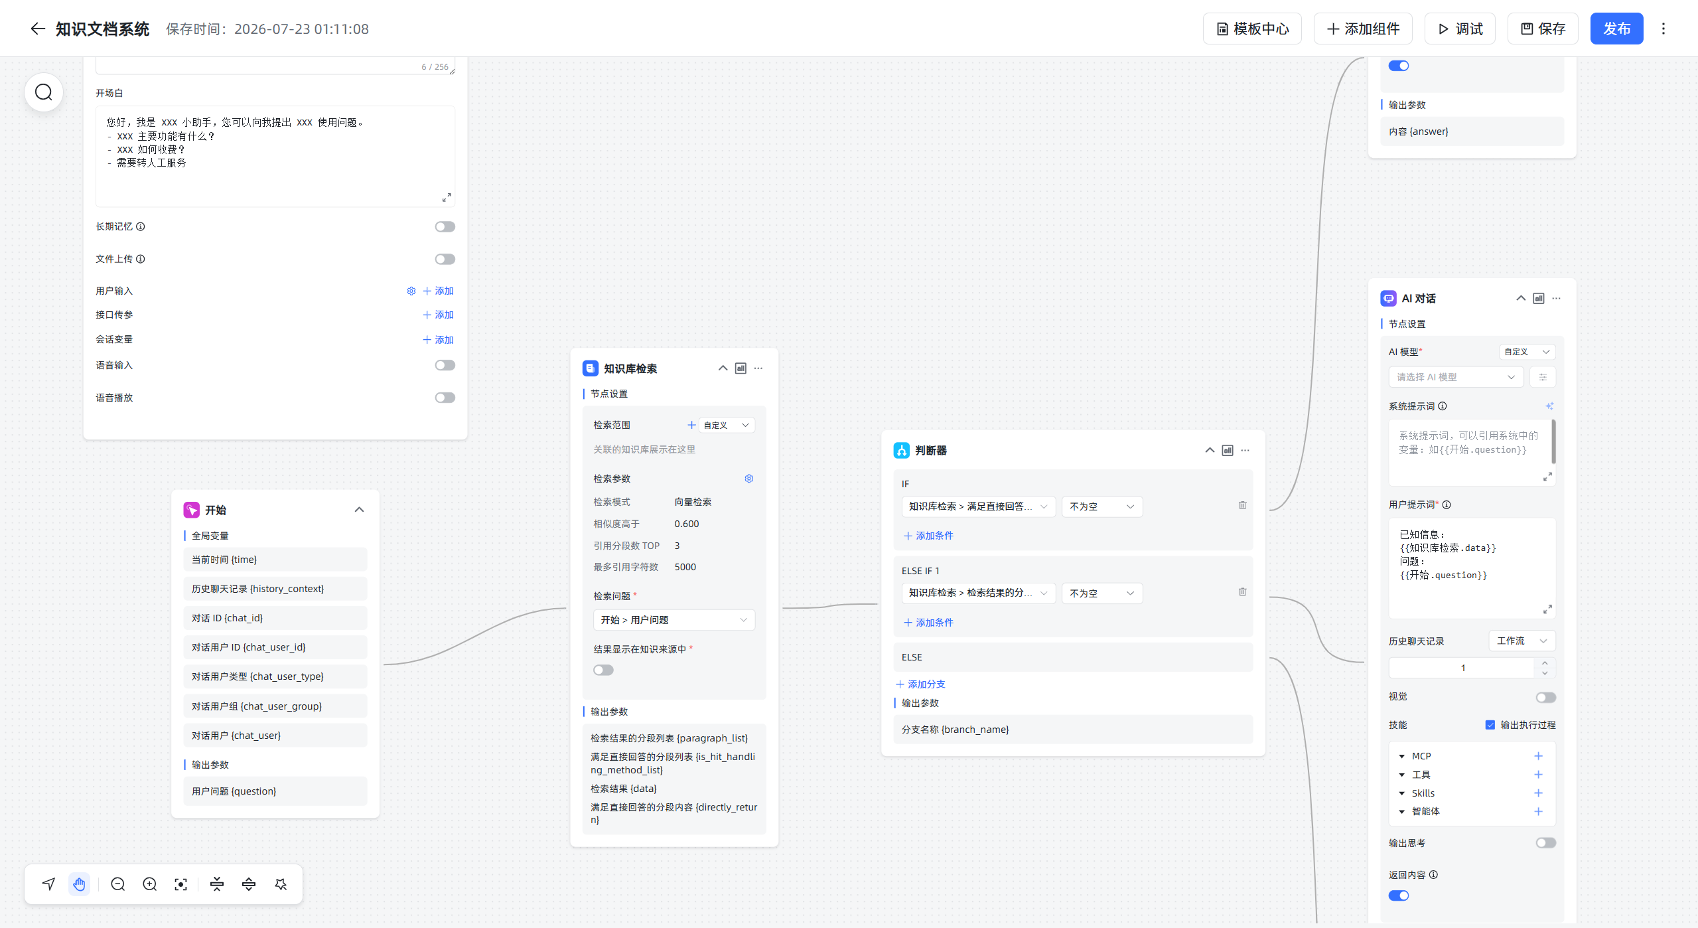Open AI model parameter settings icon
The width and height of the screenshot is (1698, 928).
click(x=1543, y=377)
